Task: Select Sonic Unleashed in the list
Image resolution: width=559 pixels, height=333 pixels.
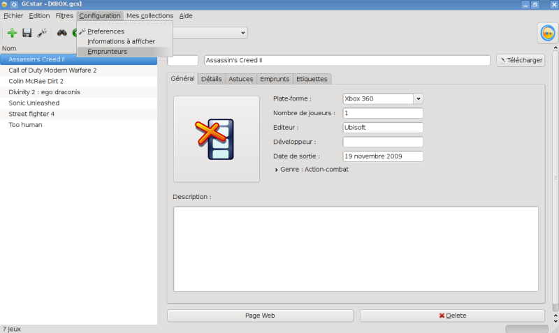Action: point(78,103)
